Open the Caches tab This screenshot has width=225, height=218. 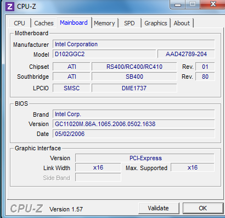[x=44, y=23]
